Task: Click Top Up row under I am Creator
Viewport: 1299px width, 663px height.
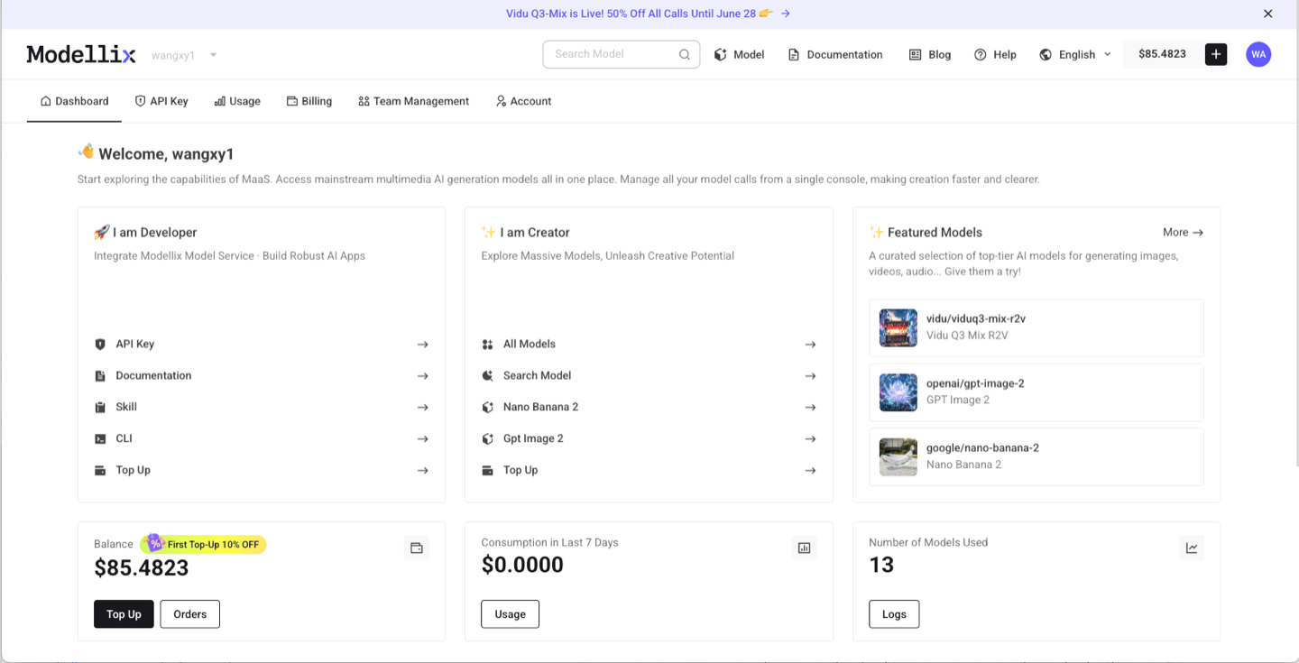Action: pos(649,471)
